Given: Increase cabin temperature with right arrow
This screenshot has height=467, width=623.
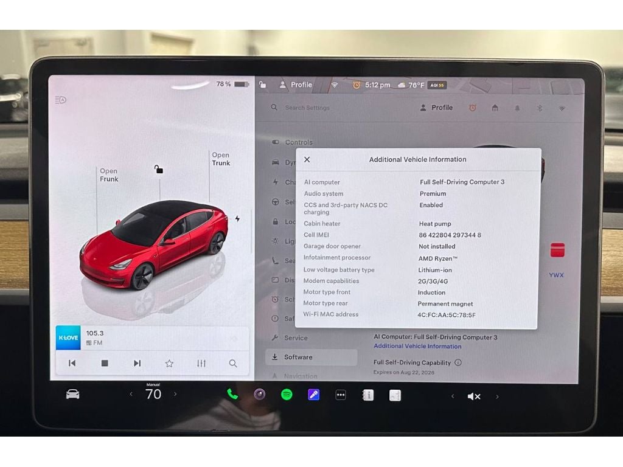Looking at the screenshot, I should click(175, 394).
